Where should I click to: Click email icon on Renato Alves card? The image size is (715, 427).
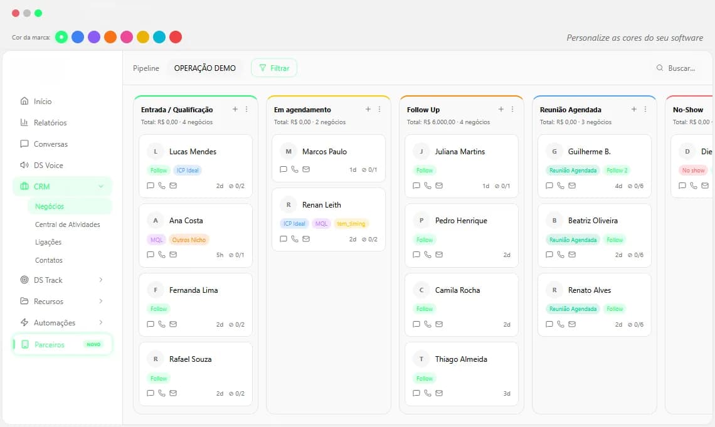click(x=572, y=324)
